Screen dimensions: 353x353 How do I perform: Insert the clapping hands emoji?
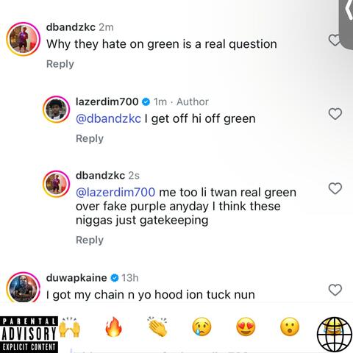(x=157, y=327)
